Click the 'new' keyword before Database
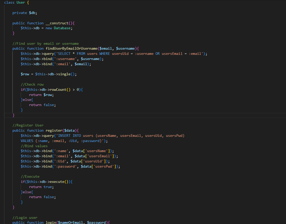The width and height of the screenshot is (286, 224). 49,28
